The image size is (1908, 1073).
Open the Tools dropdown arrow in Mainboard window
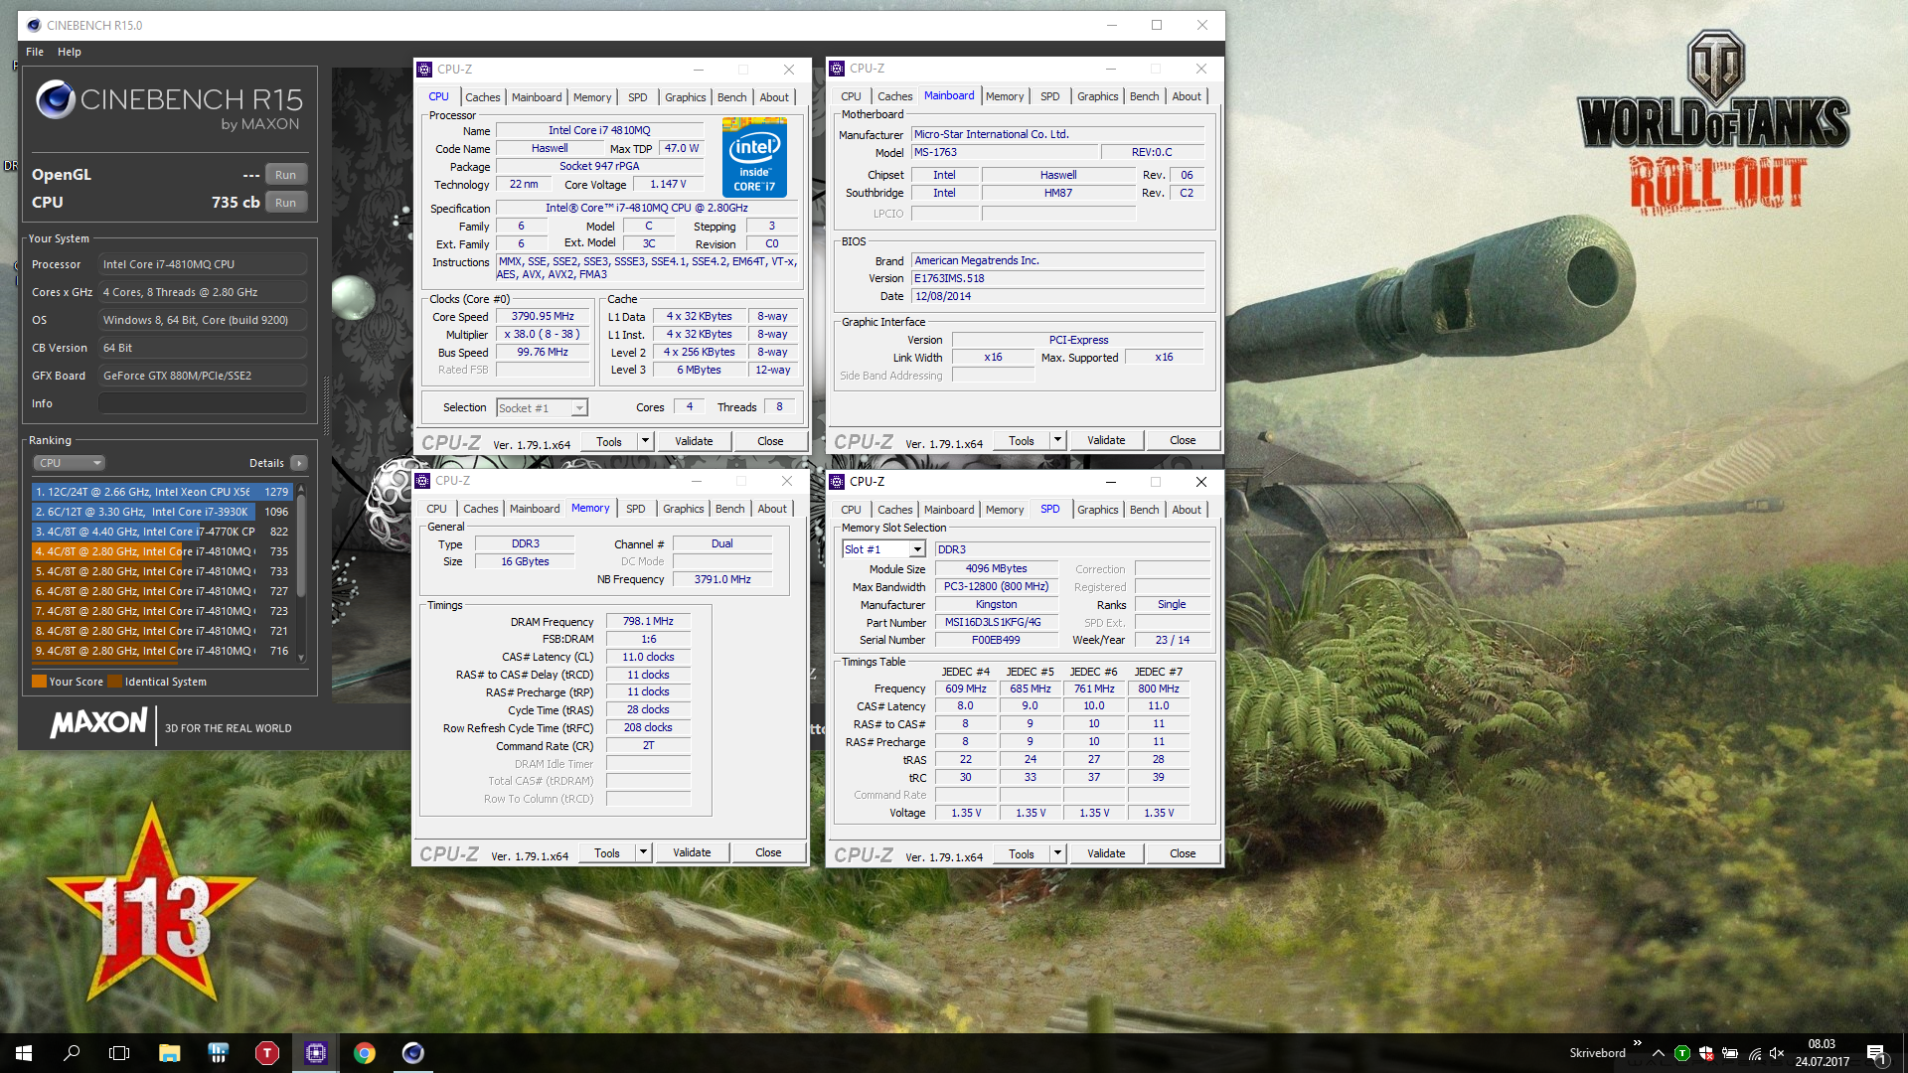[1057, 440]
